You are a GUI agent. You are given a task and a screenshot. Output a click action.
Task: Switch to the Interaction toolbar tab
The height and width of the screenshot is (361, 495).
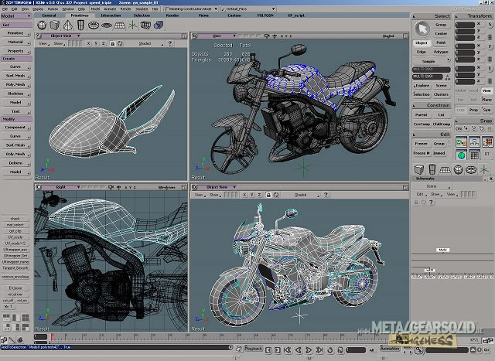(111, 15)
